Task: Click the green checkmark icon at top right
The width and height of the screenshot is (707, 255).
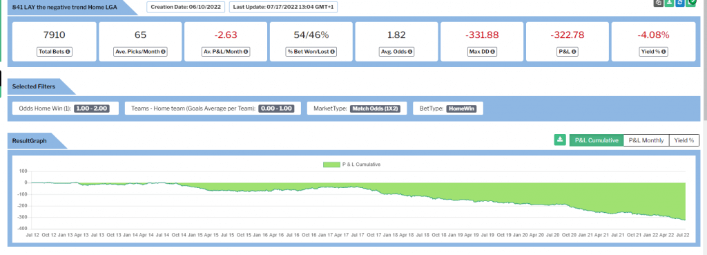Action: click(x=691, y=2)
